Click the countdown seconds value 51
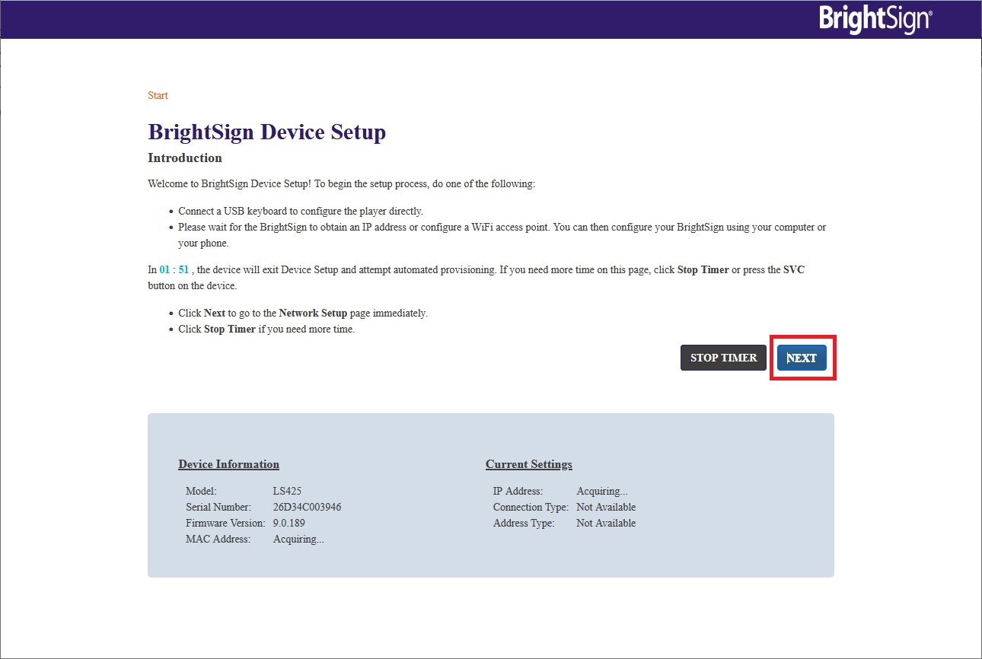This screenshot has width=982, height=659. [x=183, y=269]
